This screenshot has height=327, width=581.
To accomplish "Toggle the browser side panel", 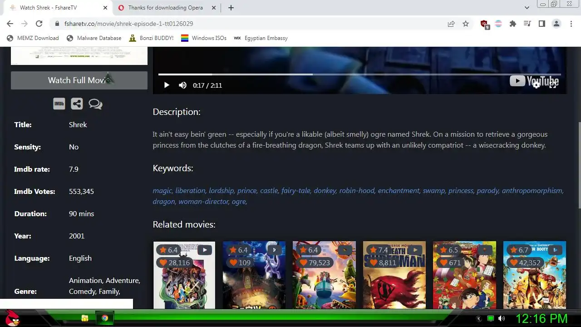I will tap(542, 24).
